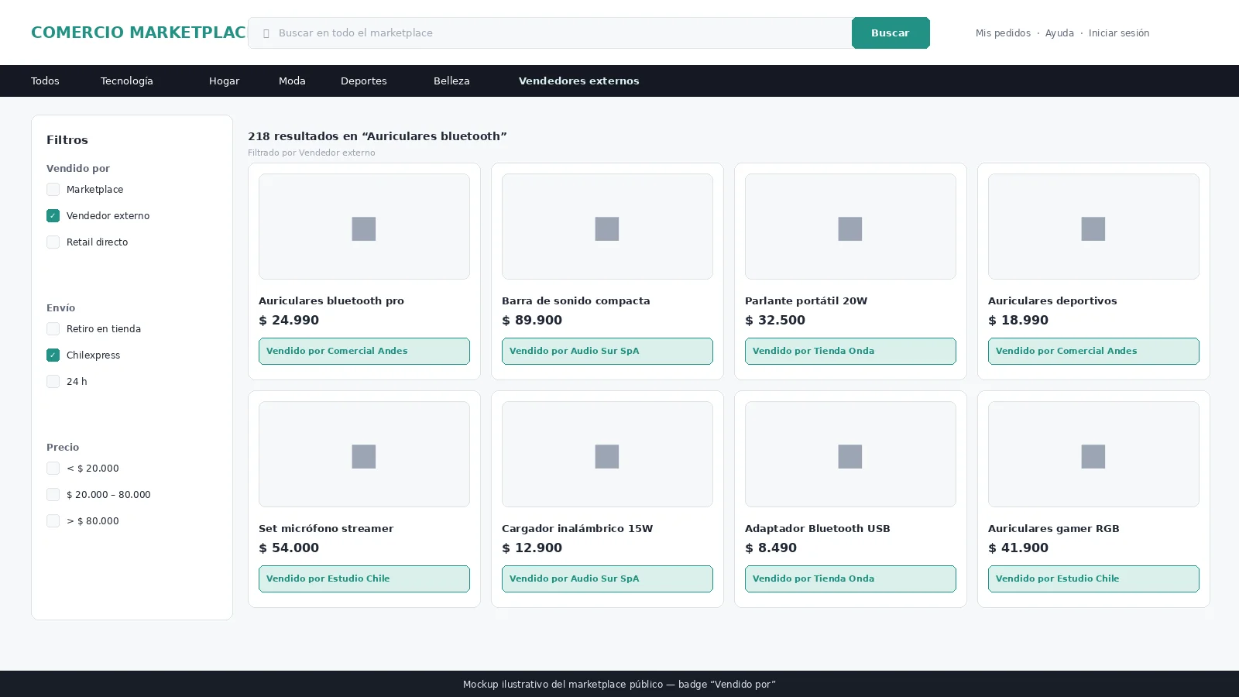Disable the Chilexpress shipping filter
1239x697 pixels.
click(x=53, y=355)
